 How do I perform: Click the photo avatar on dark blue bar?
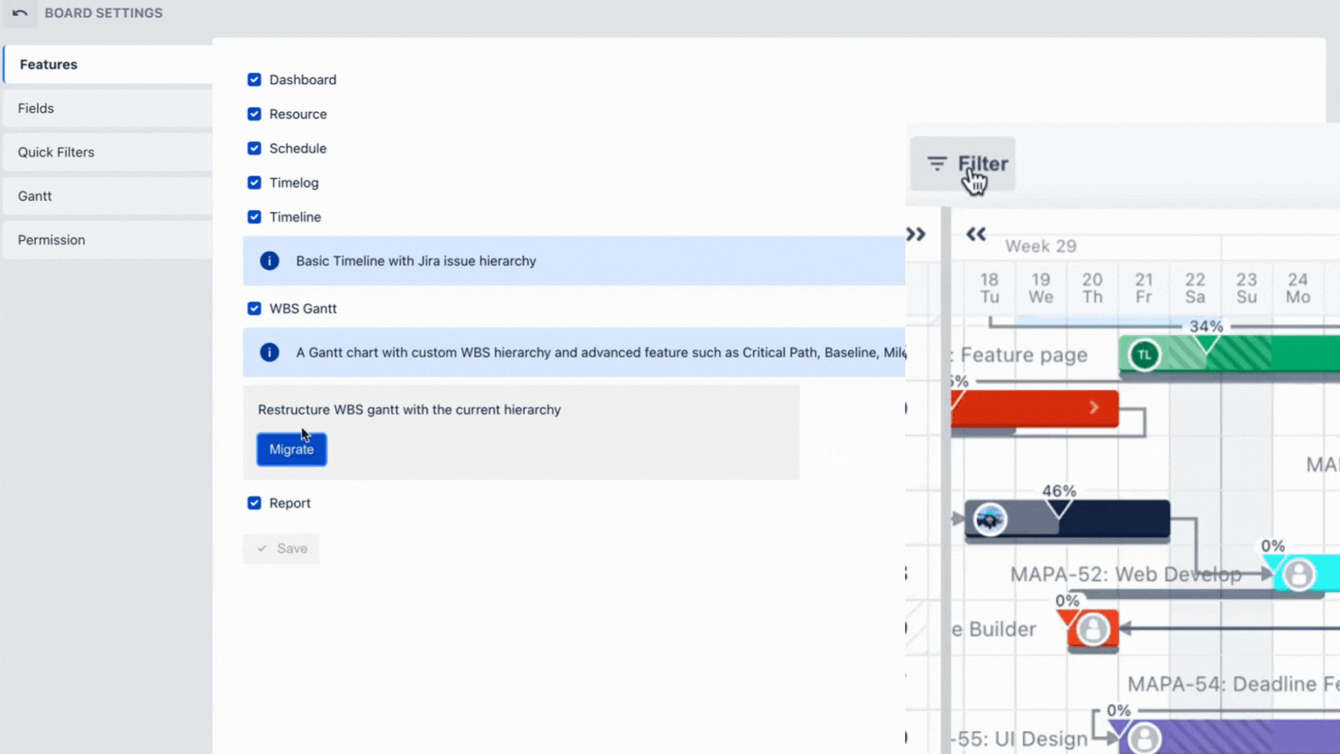pyautogui.click(x=991, y=520)
